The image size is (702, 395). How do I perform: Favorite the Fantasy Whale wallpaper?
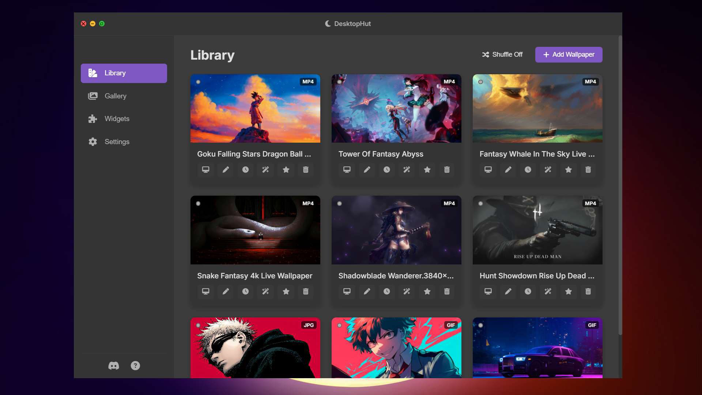(568, 170)
